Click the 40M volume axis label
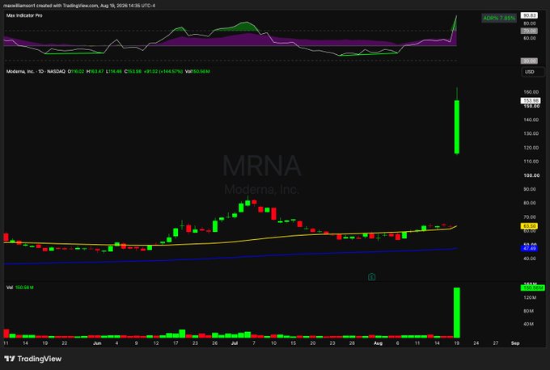550x370 pixels. [528, 324]
